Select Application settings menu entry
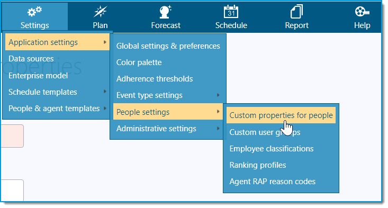Viewport: 388px width, 208px height. (57, 42)
